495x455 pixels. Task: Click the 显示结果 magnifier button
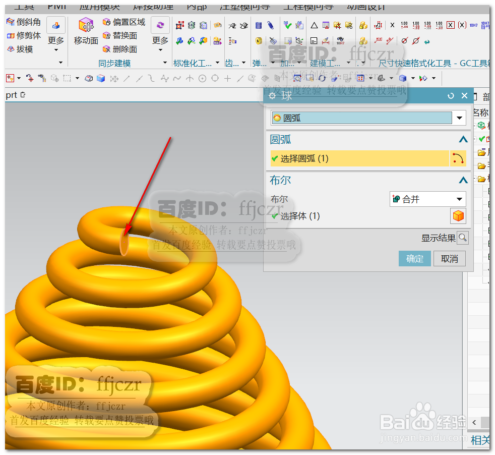coord(462,238)
